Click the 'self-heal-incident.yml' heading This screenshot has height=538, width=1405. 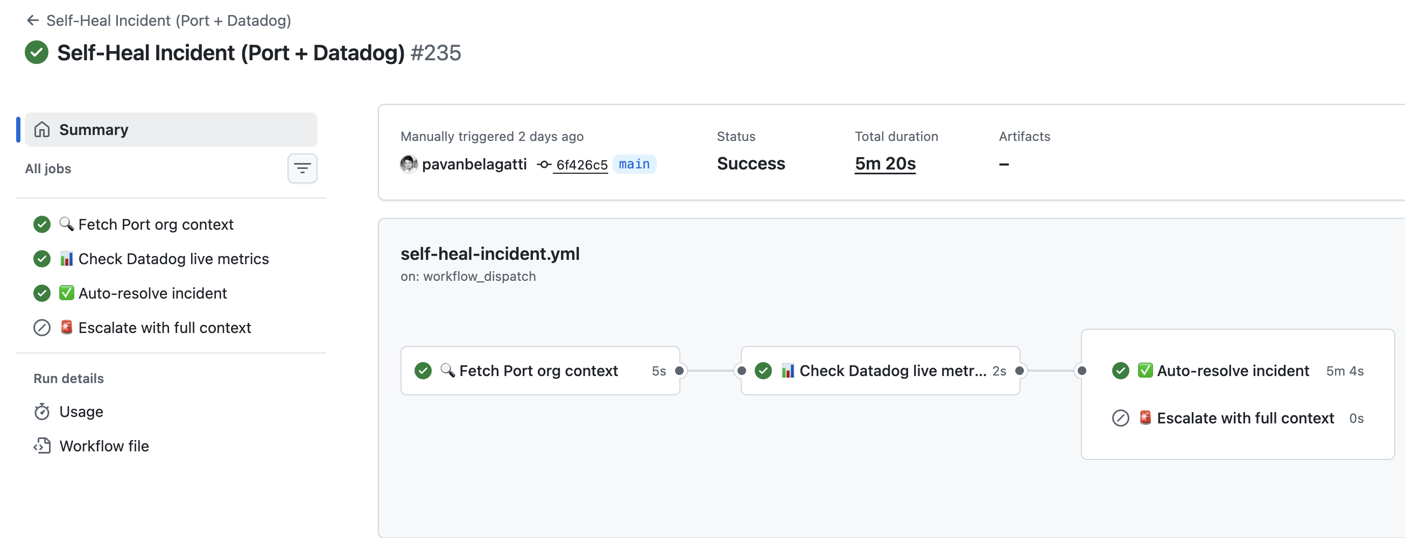click(490, 253)
